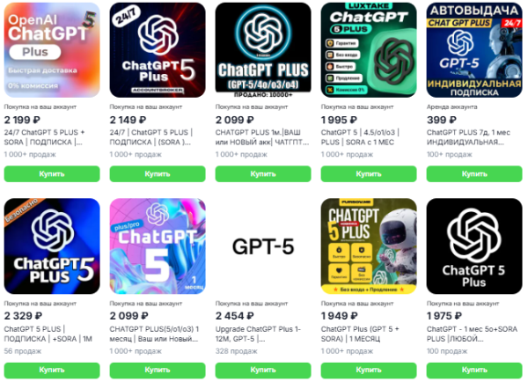Open the АВТОВЫДАЧА GPT-5 robot thumbnail
528x382 pixels.
coord(474,50)
